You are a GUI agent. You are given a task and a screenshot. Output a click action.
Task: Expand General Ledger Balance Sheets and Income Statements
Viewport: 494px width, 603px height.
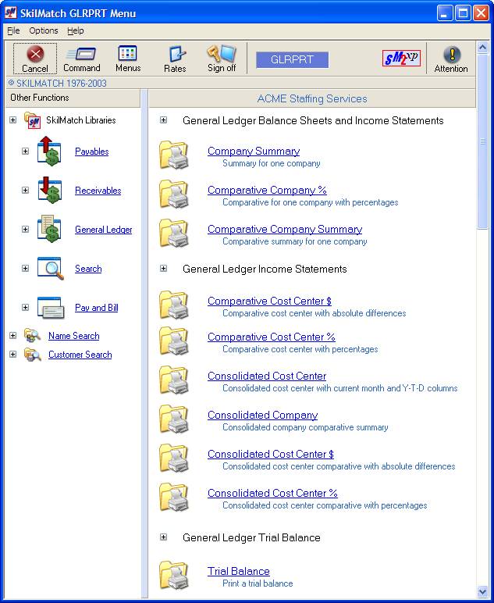(164, 120)
